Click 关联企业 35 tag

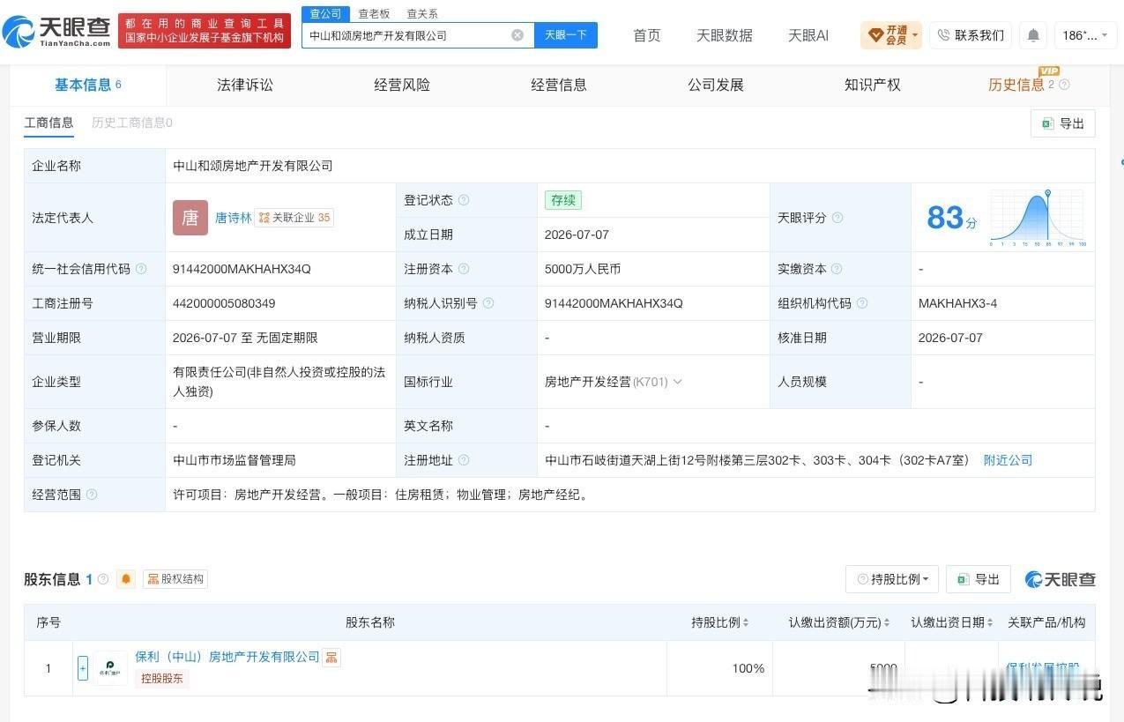pyautogui.click(x=294, y=218)
